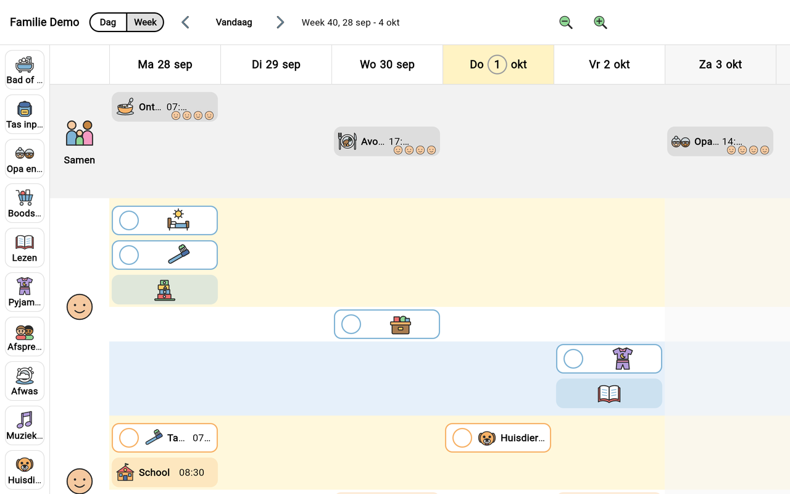The image size is (790, 494).
Task: Zoom out the calendar with minus magnifier
Action: point(565,22)
